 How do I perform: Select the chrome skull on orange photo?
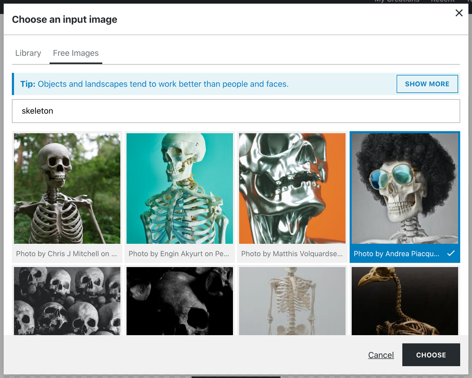tap(292, 188)
